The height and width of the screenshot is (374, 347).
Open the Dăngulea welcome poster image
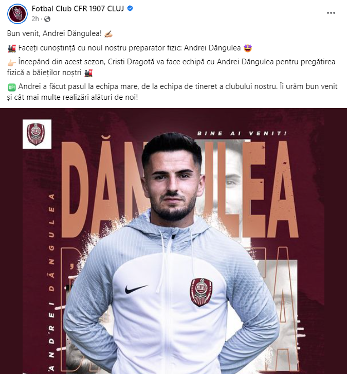174,241
